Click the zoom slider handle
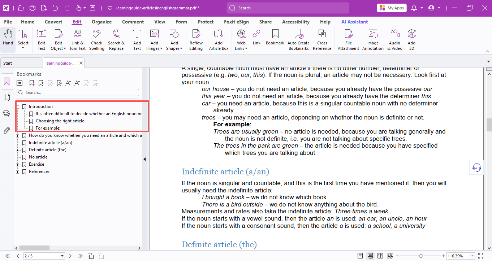Image resolution: width=492 pixels, height=261 pixels. [x=421, y=256]
